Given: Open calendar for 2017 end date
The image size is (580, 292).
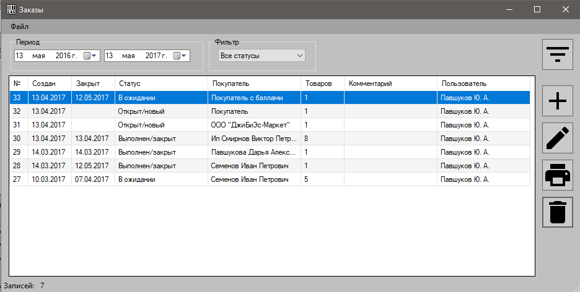Looking at the screenshot, I should (180, 56).
